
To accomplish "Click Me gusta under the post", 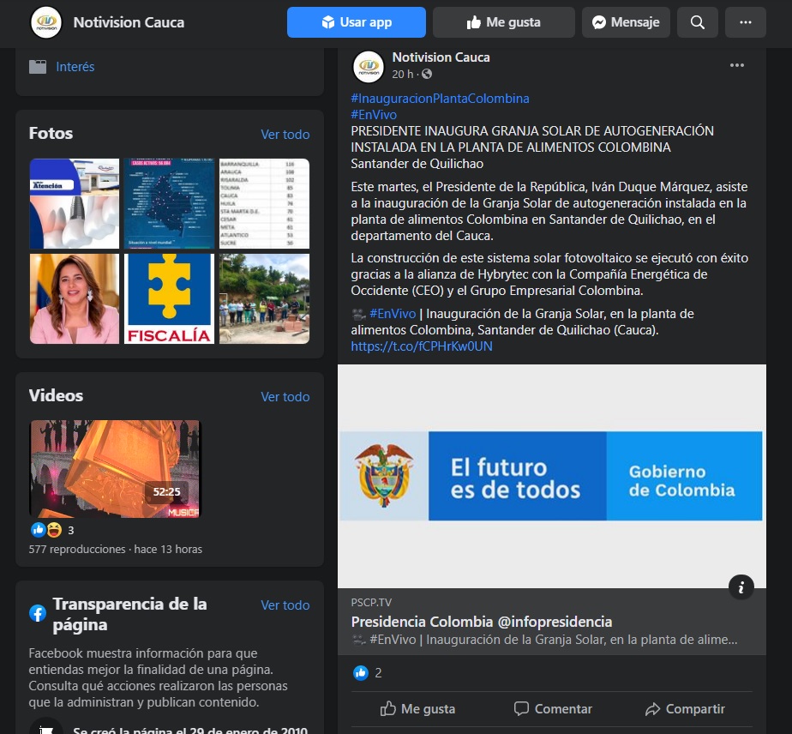I will pyautogui.click(x=417, y=709).
